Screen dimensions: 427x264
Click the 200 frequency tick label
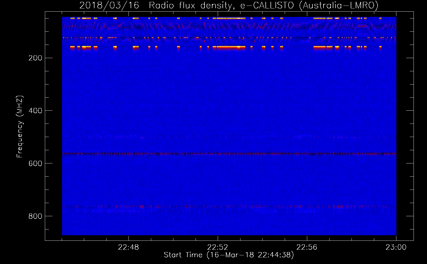[35, 58]
